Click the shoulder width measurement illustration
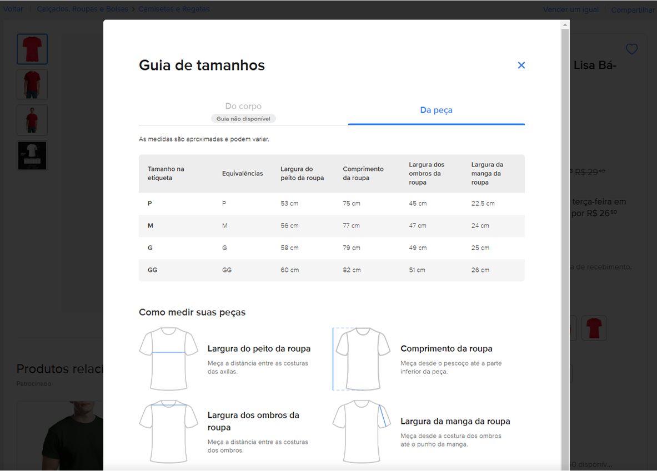Image resolution: width=657 pixels, height=471 pixels. (x=168, y=432)
